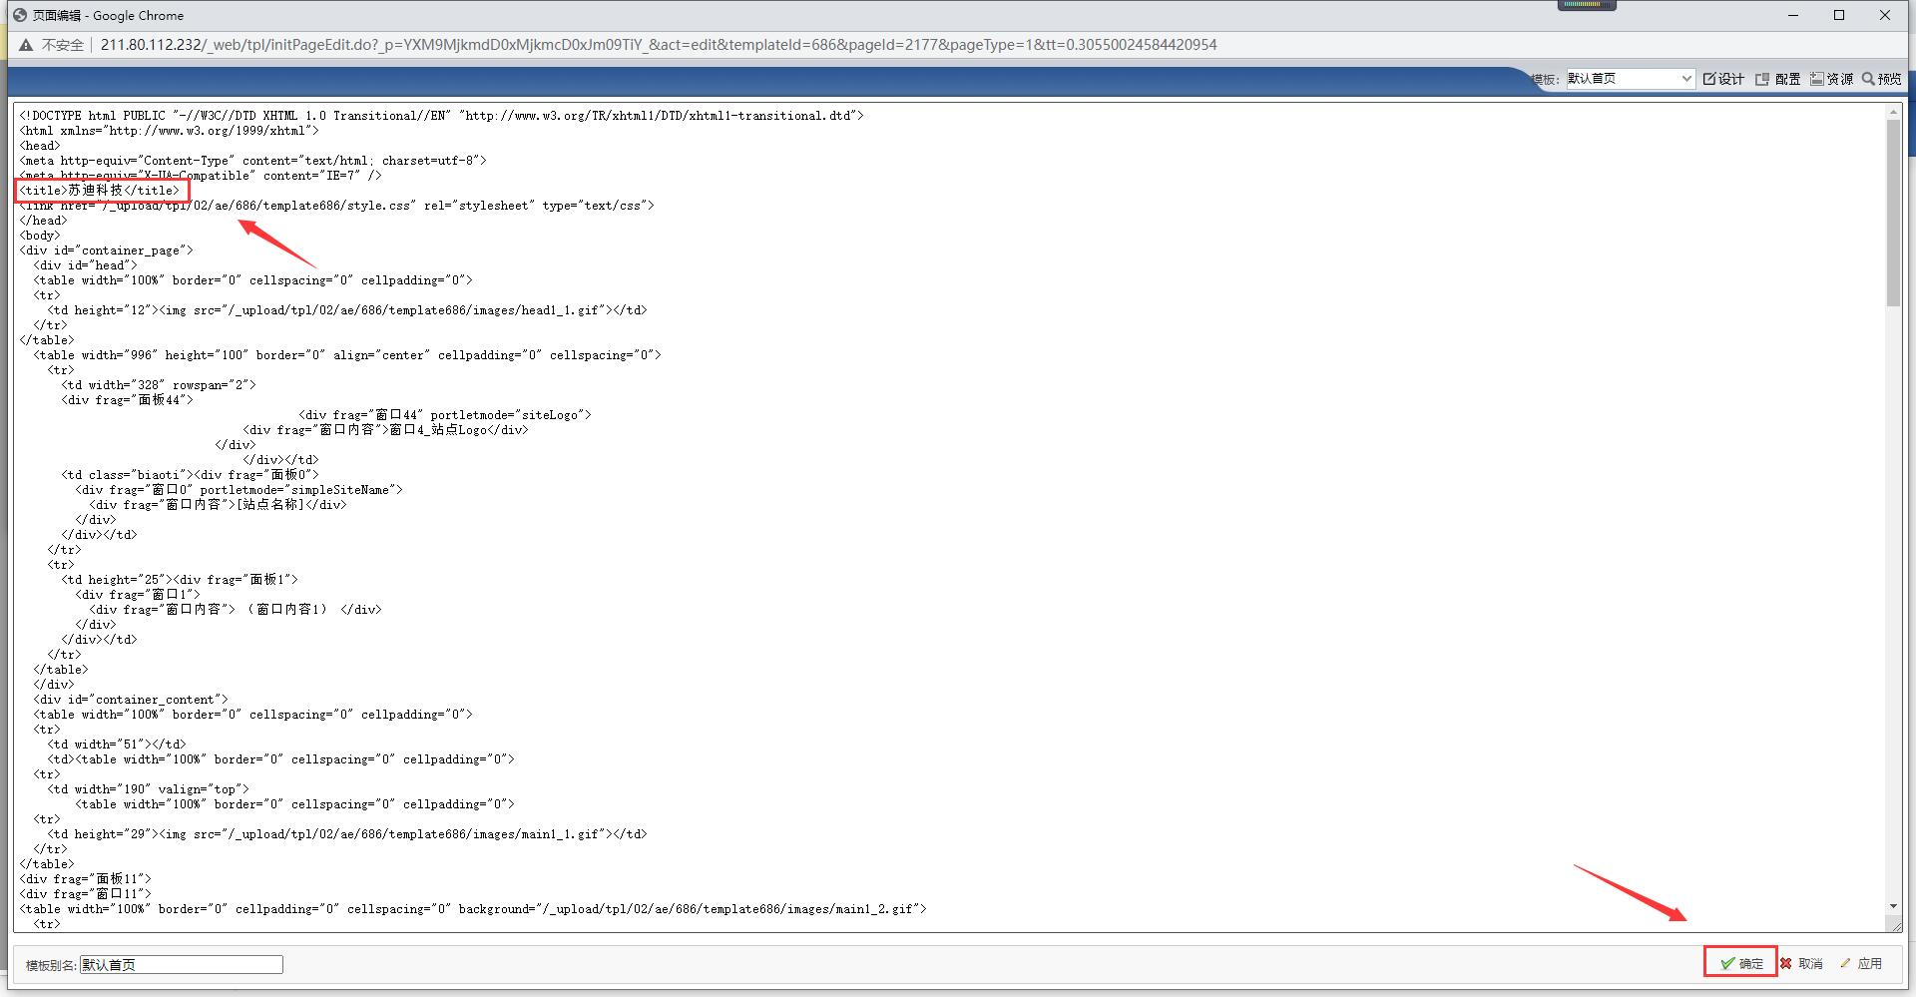
Task: Click the scroll-up arrow of code editor
Action: pyautogui.click(x=1893, y=112)
